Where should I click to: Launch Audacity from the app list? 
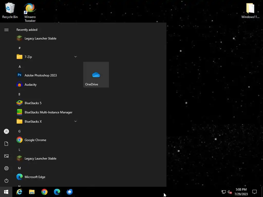point(47,84)
